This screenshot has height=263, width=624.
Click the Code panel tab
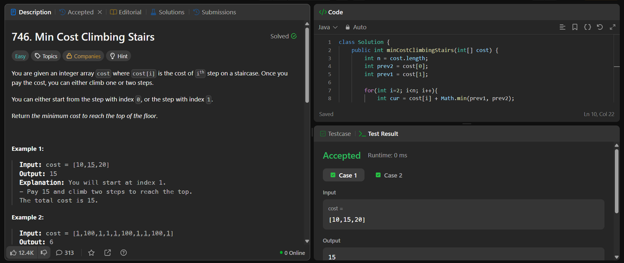pos(330,12)
